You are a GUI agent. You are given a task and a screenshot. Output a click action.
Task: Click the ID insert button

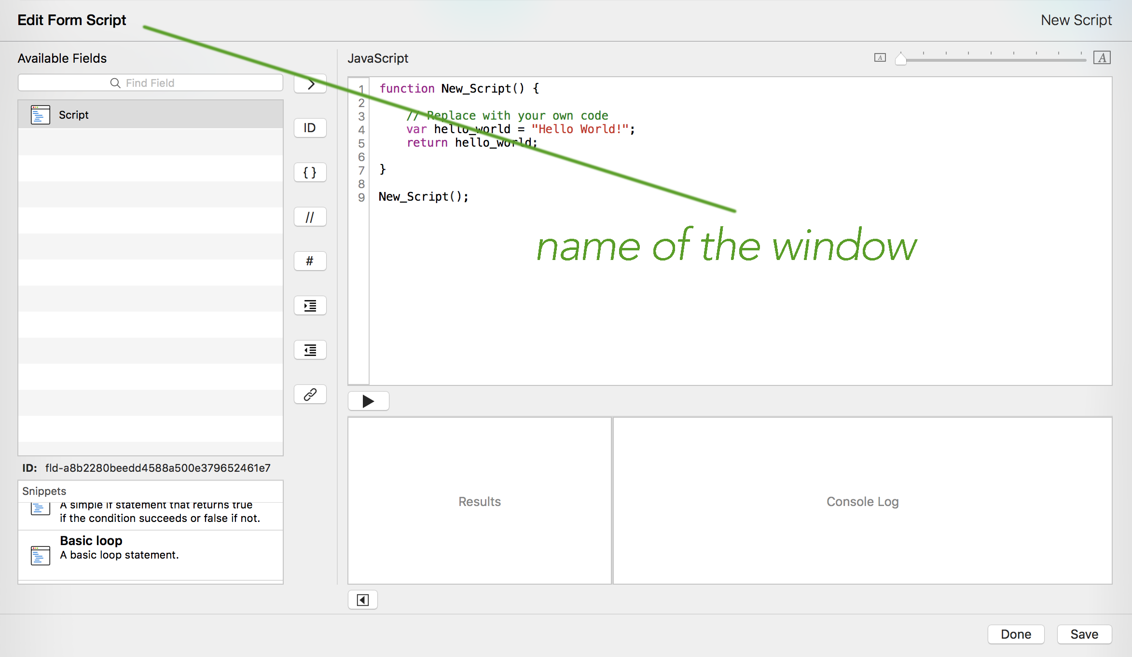click(310, 128)
